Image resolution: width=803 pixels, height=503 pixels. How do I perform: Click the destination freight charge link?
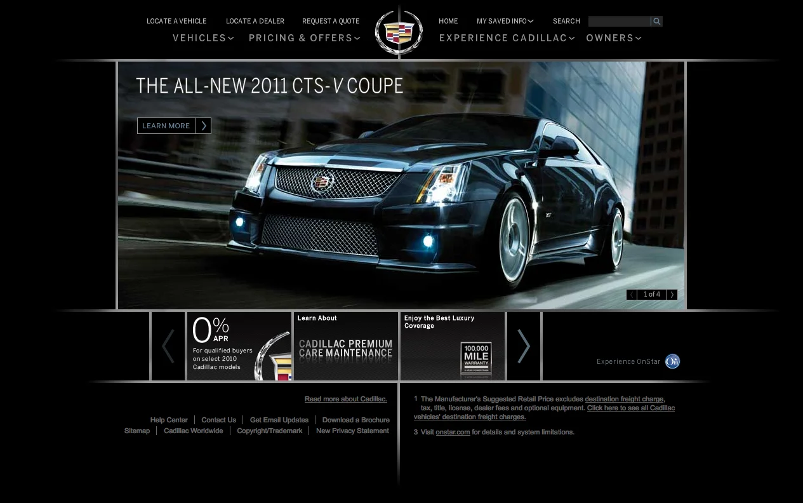[625, 399]
